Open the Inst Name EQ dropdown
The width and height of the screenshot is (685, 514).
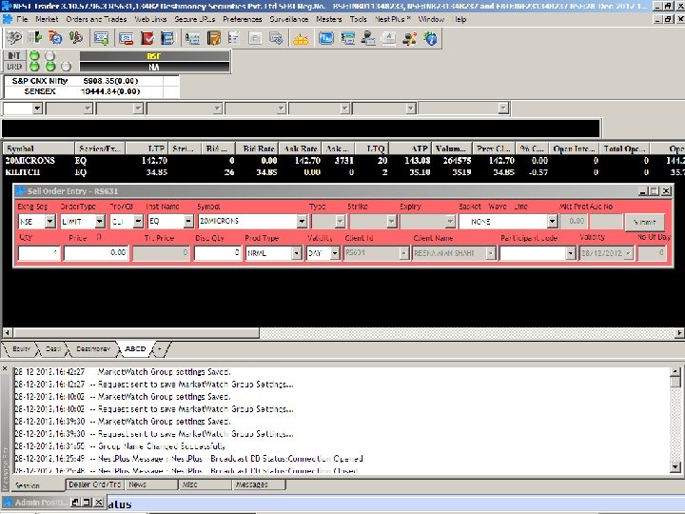(188, 222)
